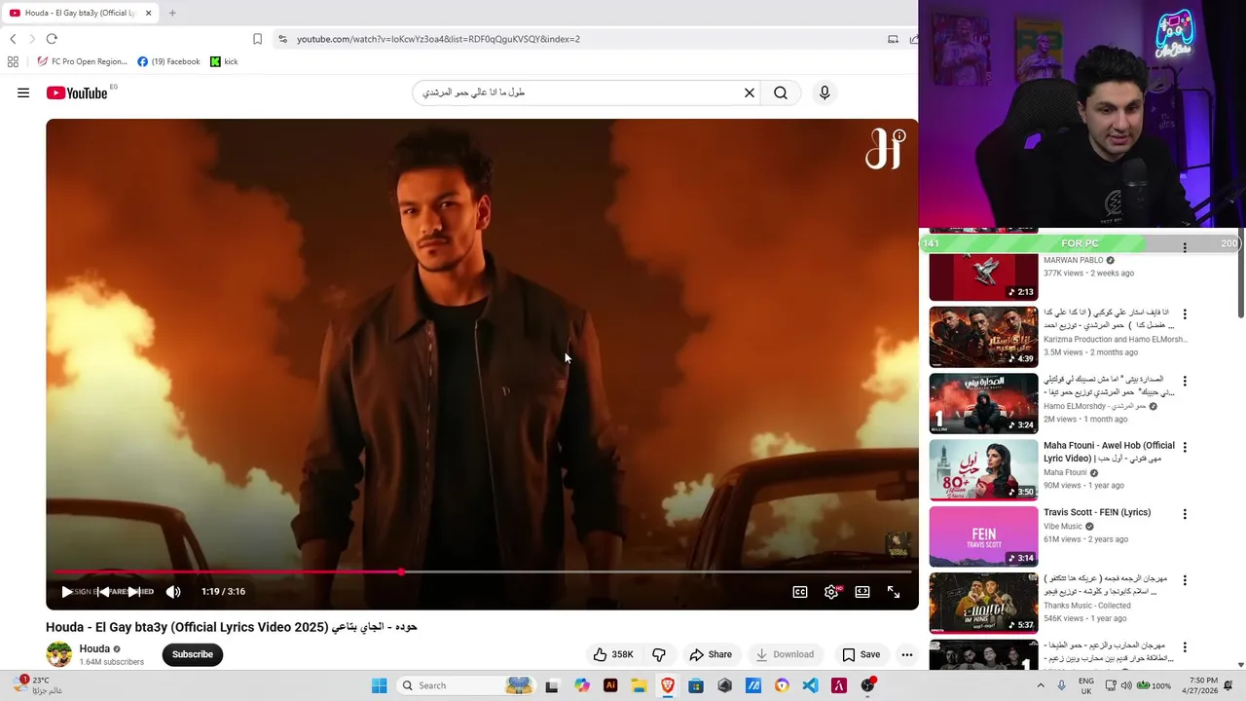Open the Hamo ELMorshdy 3:24 video
The width and height of the screenshot is (1246, 701).
983,403
